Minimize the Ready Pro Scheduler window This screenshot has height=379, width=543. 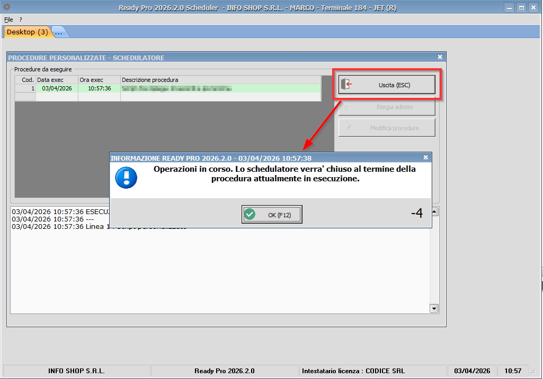(x=509, y=7)
